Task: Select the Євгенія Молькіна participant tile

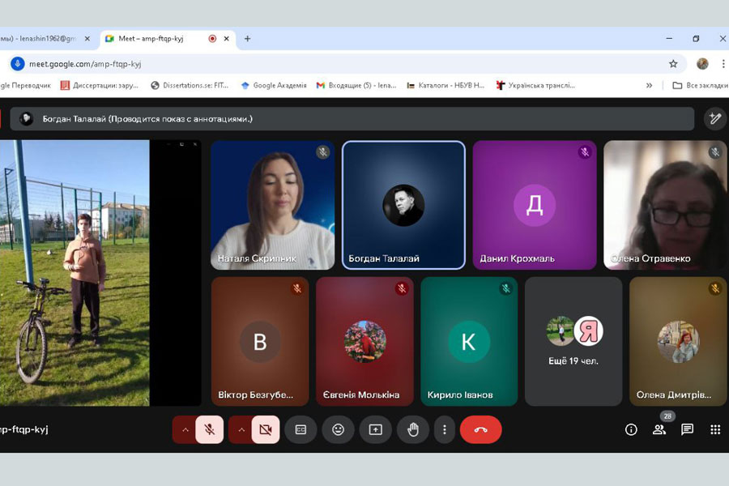Action: point(364,341)
